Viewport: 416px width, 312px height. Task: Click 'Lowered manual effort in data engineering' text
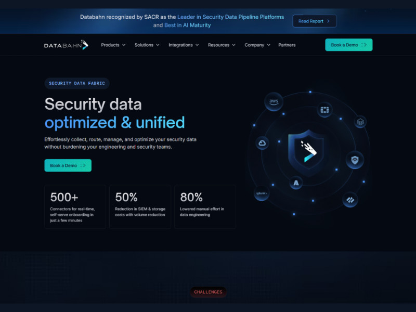(x=202, y=212)
